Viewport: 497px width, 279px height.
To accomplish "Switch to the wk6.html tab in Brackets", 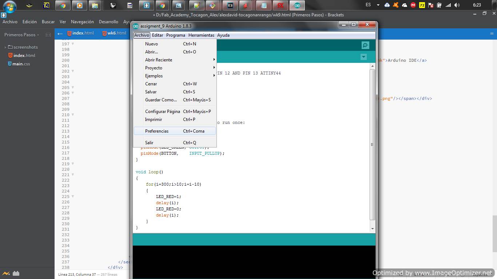I will [114, 33].
